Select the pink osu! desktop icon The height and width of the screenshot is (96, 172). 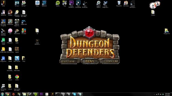[x=10, y=31]
